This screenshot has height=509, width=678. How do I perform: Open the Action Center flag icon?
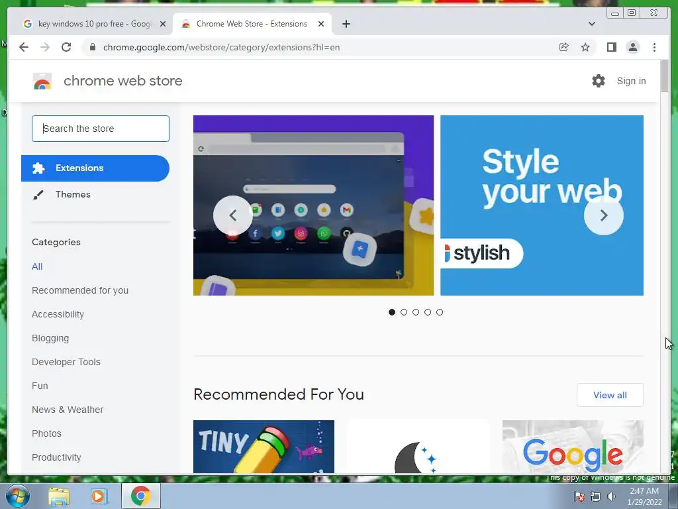click(579, 496)
